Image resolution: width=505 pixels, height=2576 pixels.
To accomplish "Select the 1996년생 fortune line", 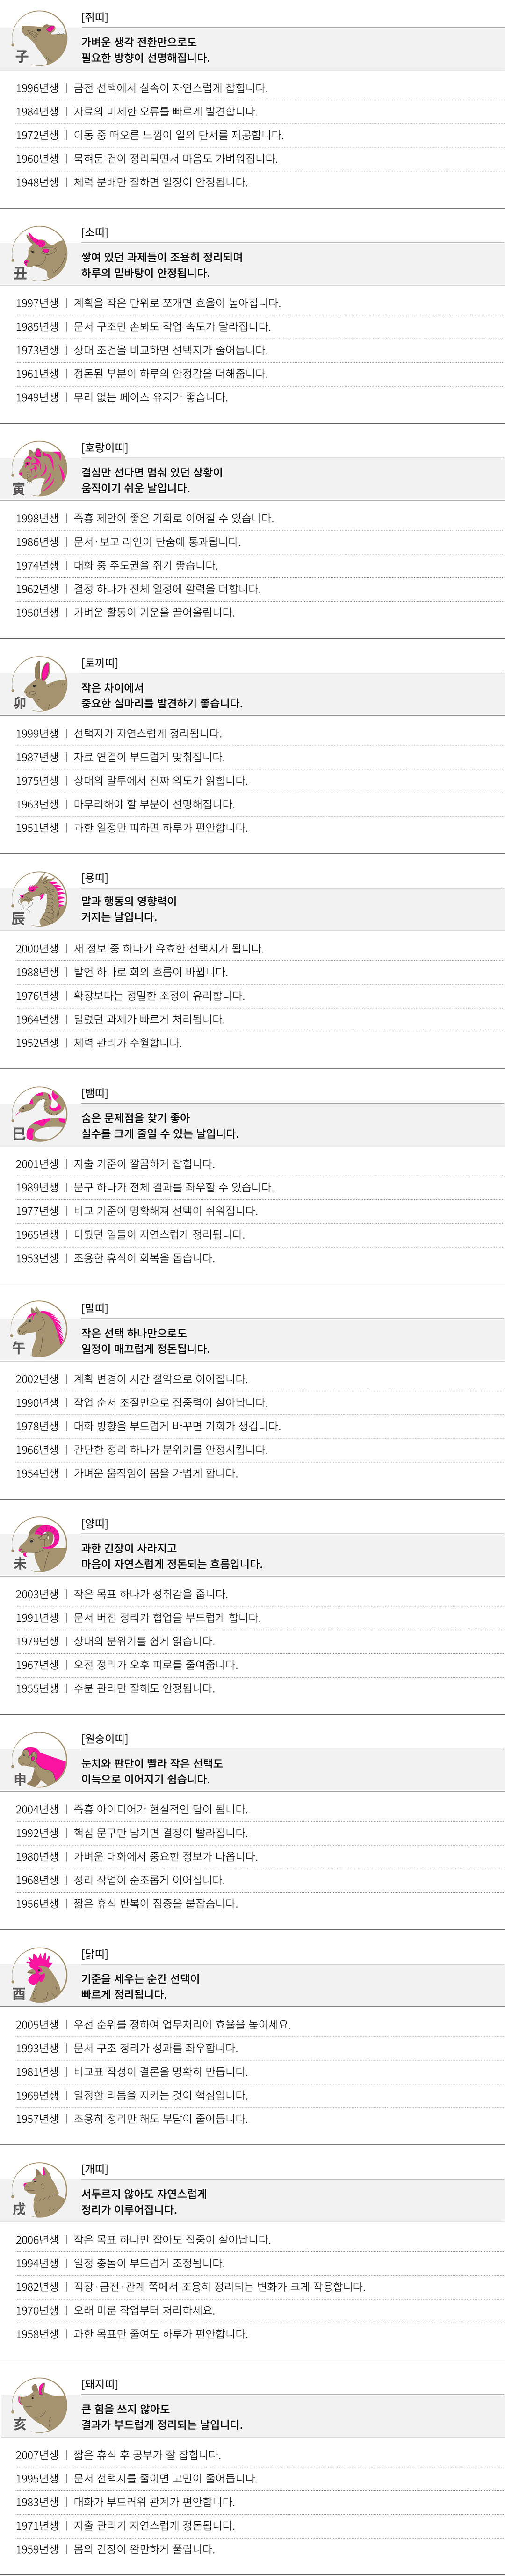I will [141, 88].
